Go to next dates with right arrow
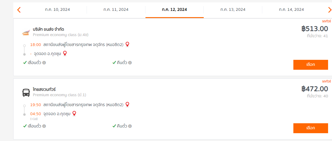This screenshot has width=332, height=141. pos(330,10)
